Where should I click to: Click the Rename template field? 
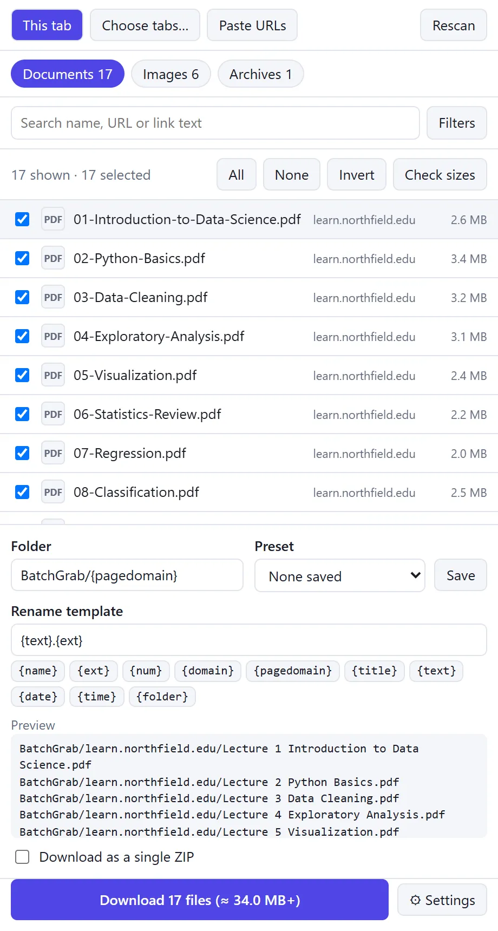tap(249, 640)
